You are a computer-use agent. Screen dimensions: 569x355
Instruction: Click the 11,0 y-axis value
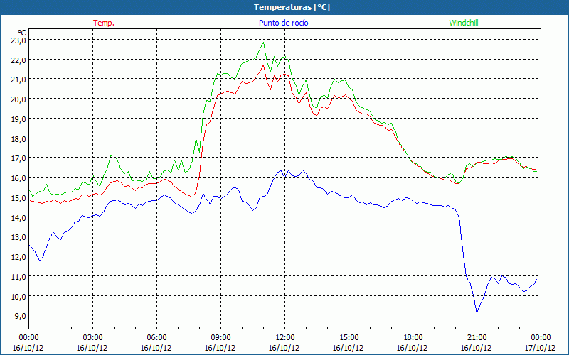18,277
